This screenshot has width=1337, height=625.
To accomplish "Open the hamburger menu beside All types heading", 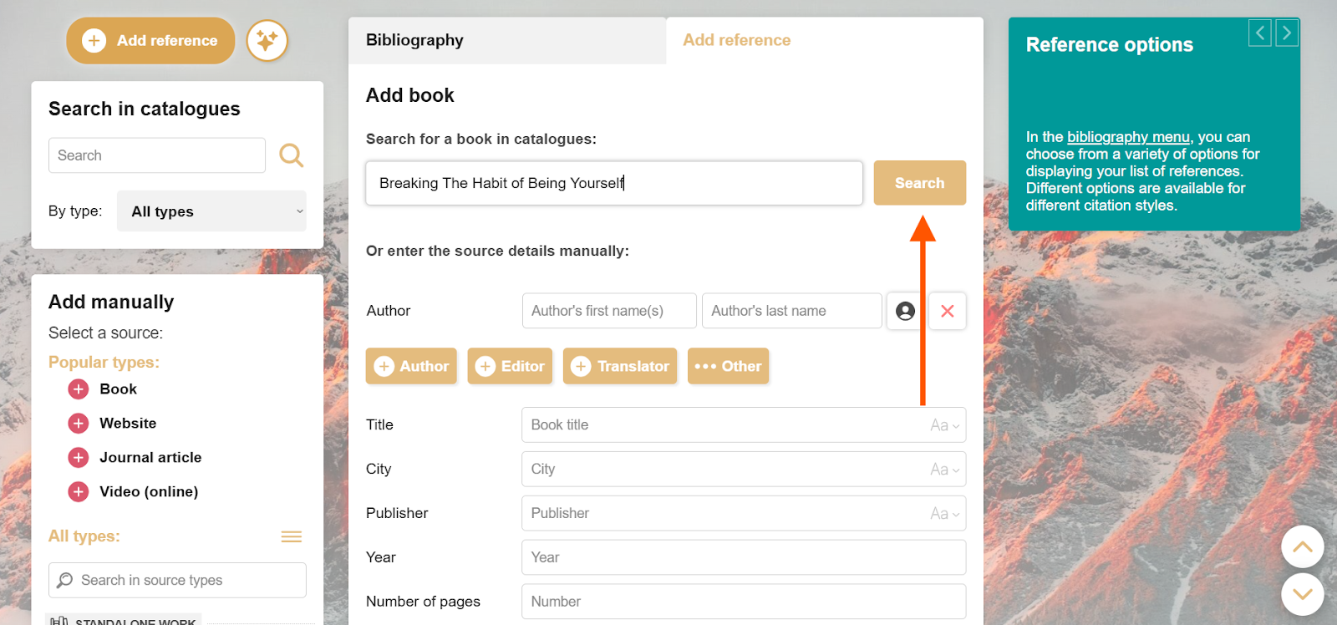I will pos(290,536).
